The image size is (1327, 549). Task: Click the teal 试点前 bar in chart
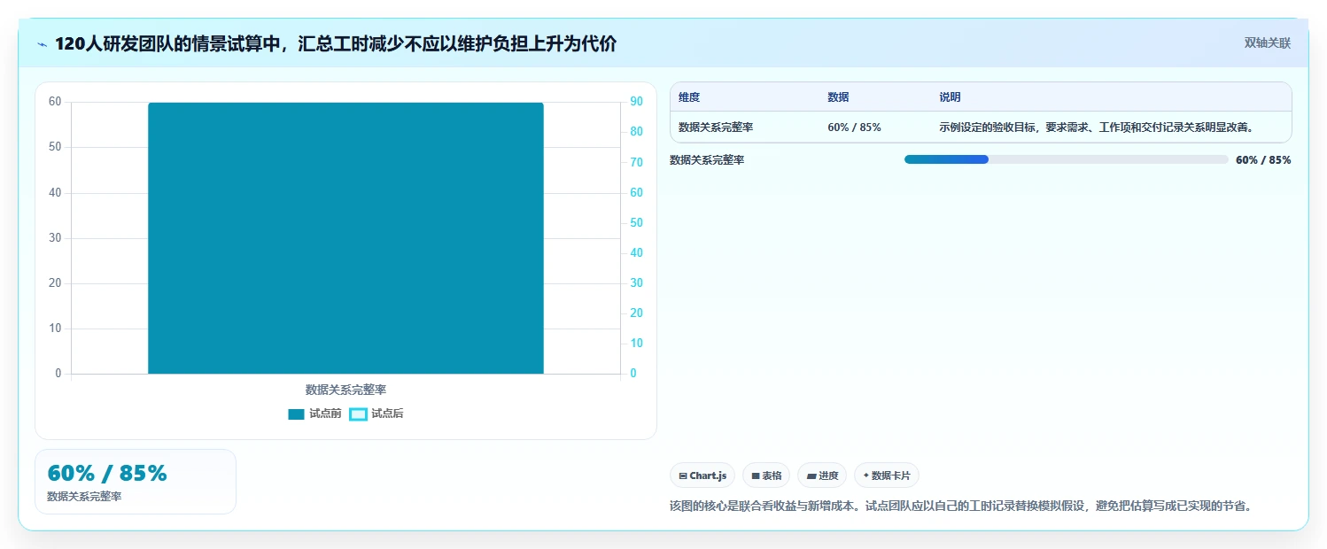pos(345,238)
